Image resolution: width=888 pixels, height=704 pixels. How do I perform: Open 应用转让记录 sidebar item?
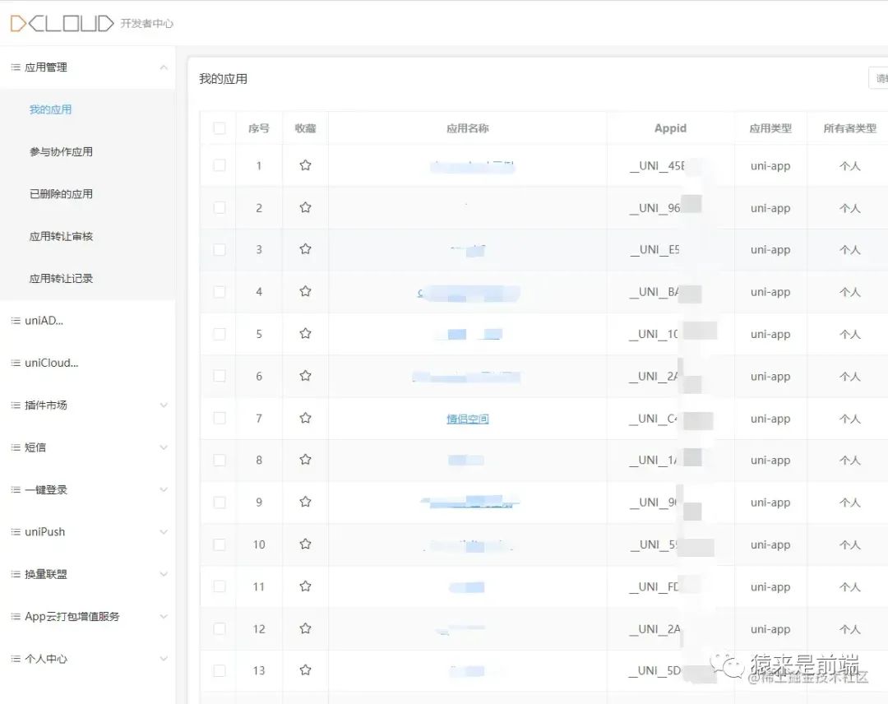(61, 279)
